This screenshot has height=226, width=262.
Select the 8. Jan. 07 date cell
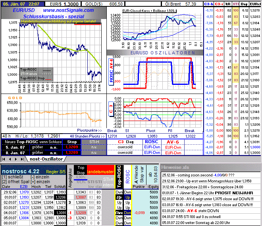tap(15, 153)
